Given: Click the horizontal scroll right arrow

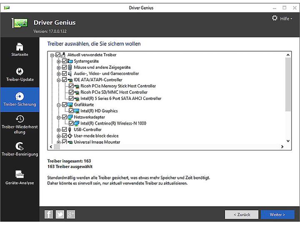Looking at the screenshot, I should point(282,147).
